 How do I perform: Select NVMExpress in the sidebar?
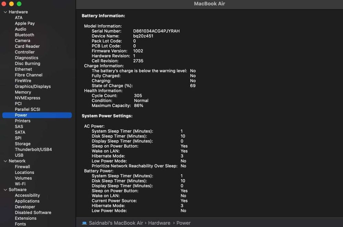pos(27,98)
